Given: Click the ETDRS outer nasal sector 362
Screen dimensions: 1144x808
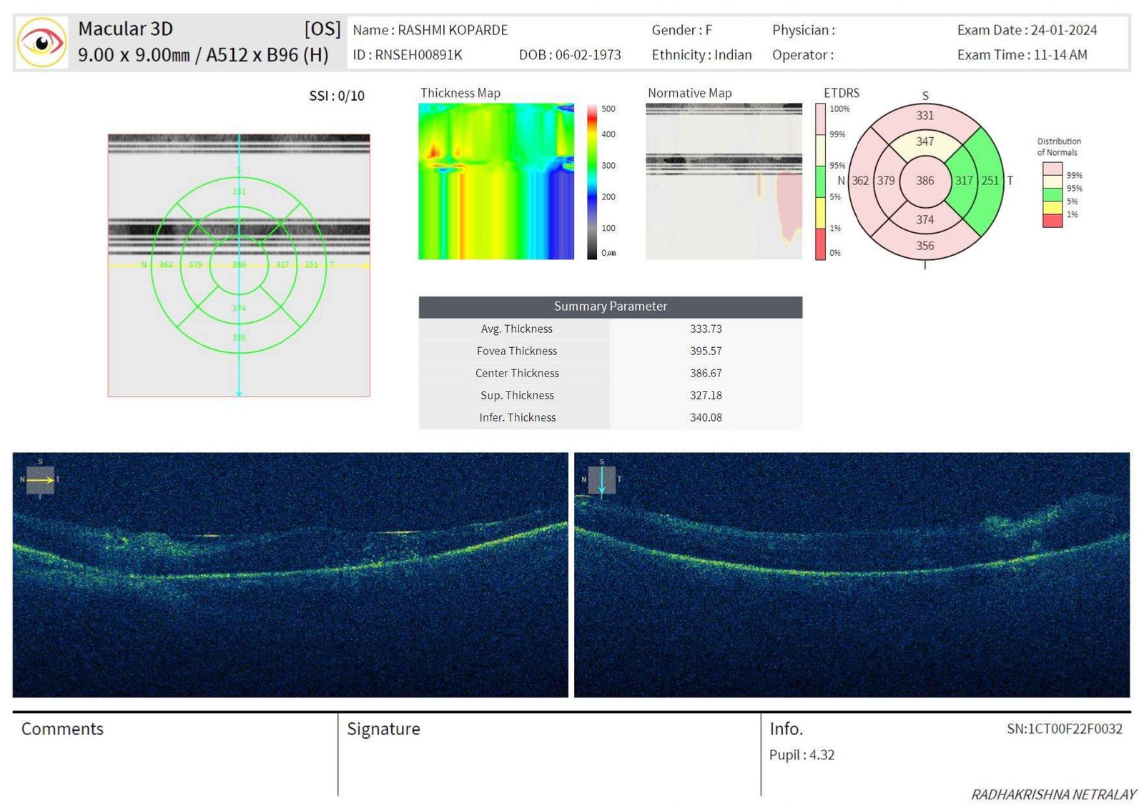Looking at the screenshot, I should pos(860,181).
